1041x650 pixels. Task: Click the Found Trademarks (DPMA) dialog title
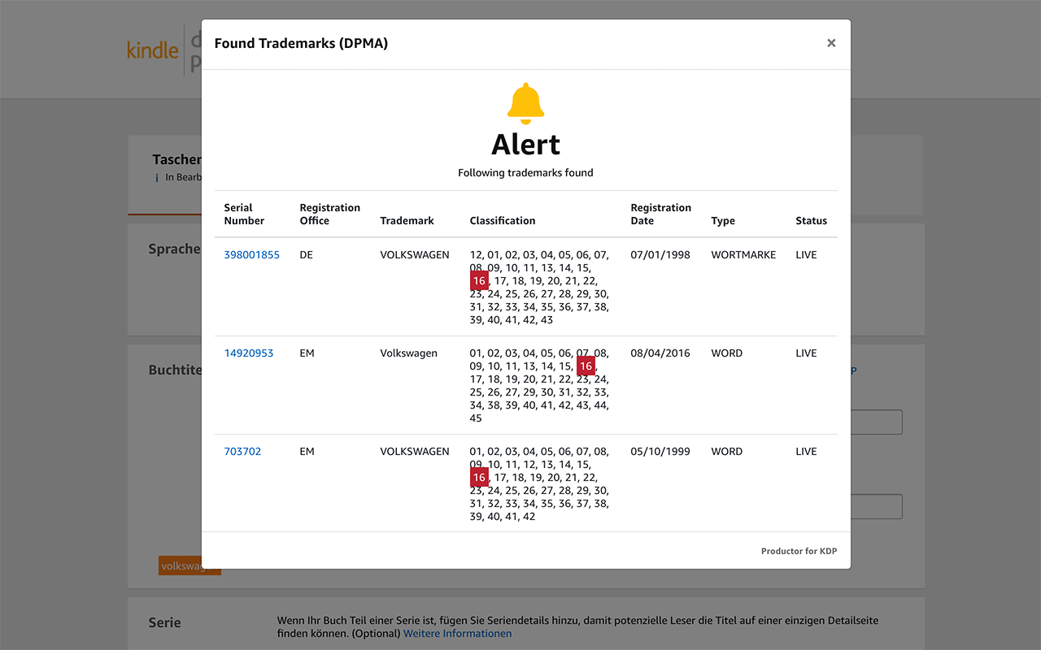301,43
